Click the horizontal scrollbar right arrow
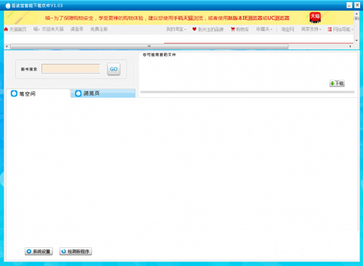Image resolution: width=363 pixels, height=266 pixels. (351, 46)
